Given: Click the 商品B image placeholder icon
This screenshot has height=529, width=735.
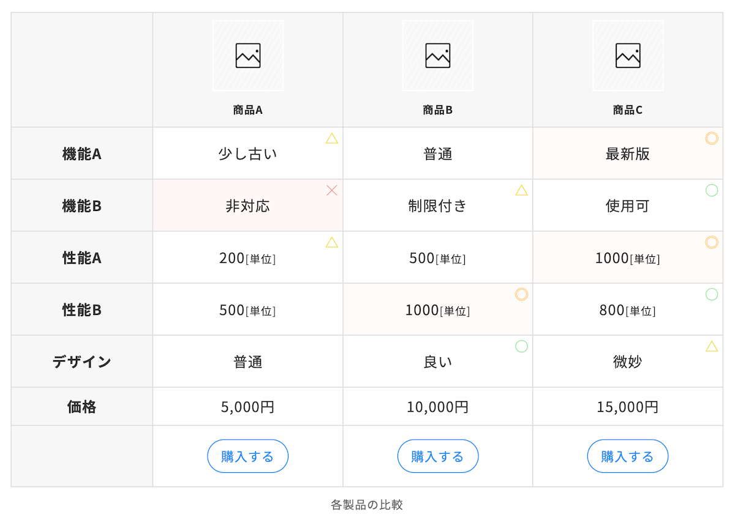Looking at the screenshot, I should point(438,56).
